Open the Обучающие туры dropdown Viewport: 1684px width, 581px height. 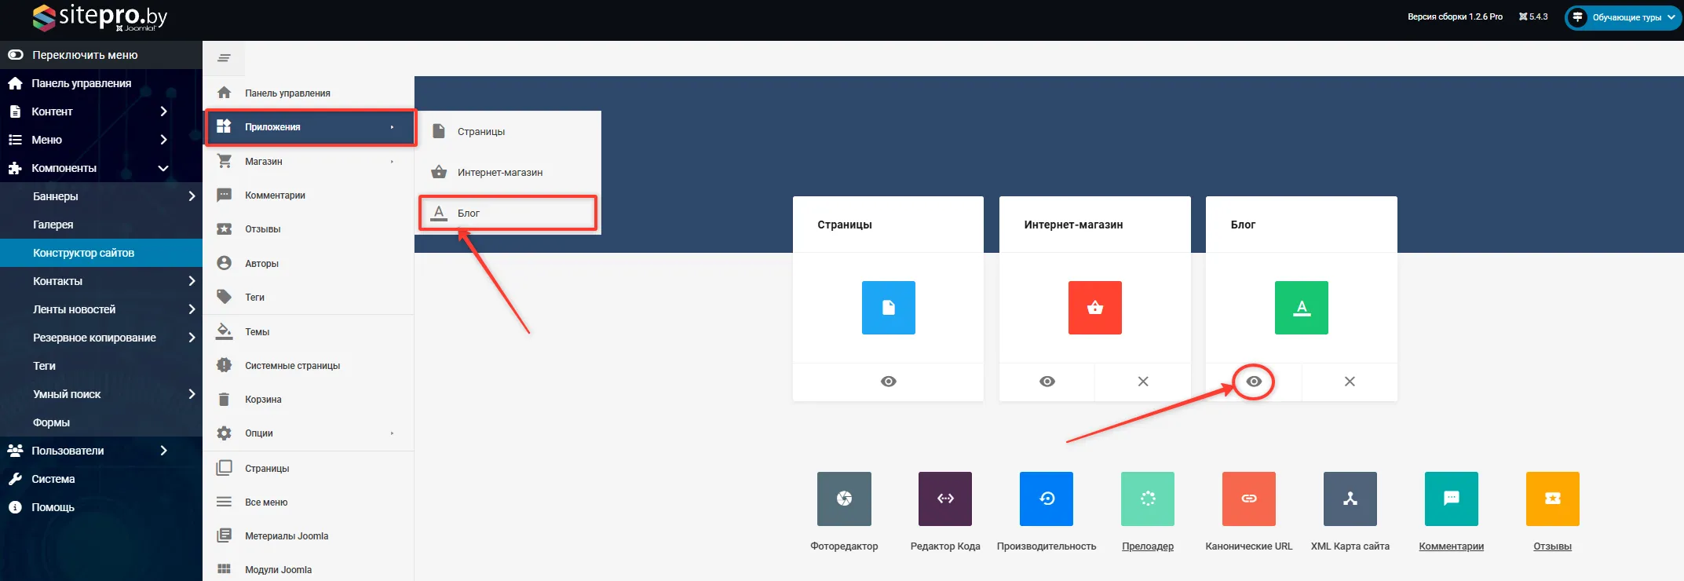click(x=1623, y=17)
